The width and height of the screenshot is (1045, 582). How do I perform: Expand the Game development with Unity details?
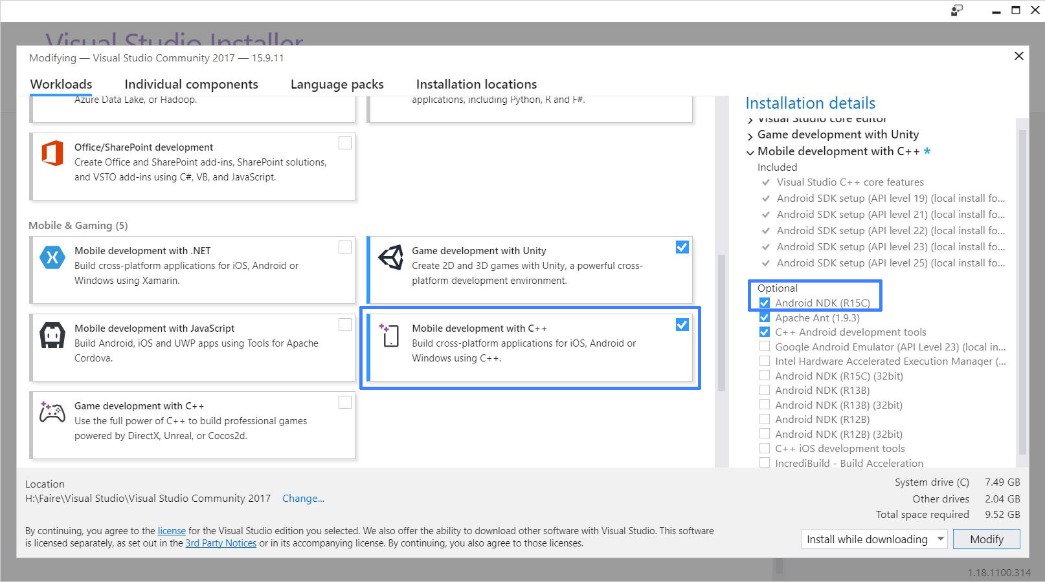tap(750, 136)
